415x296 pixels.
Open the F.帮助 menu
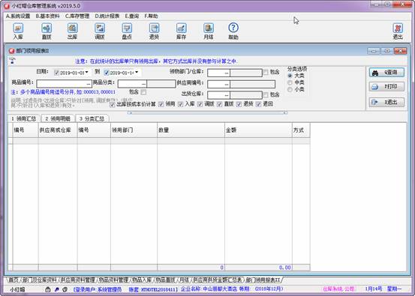coord(151,16)
